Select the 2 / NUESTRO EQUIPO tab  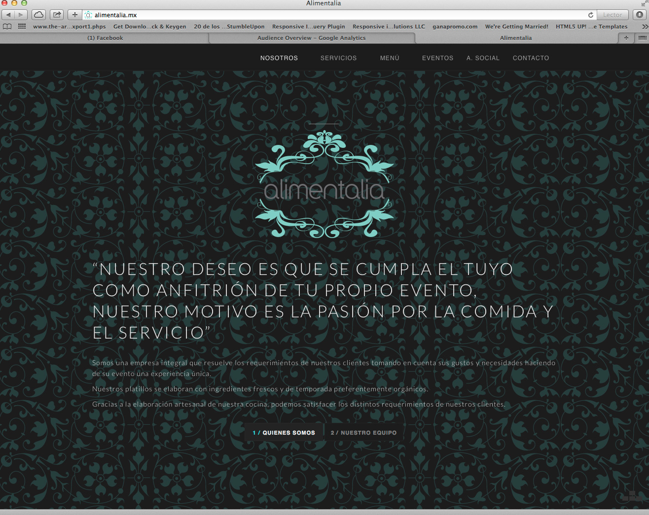(363, 433)
